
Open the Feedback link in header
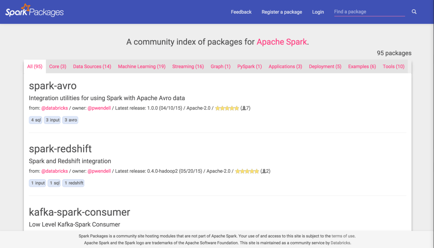[x=241, y=12]
